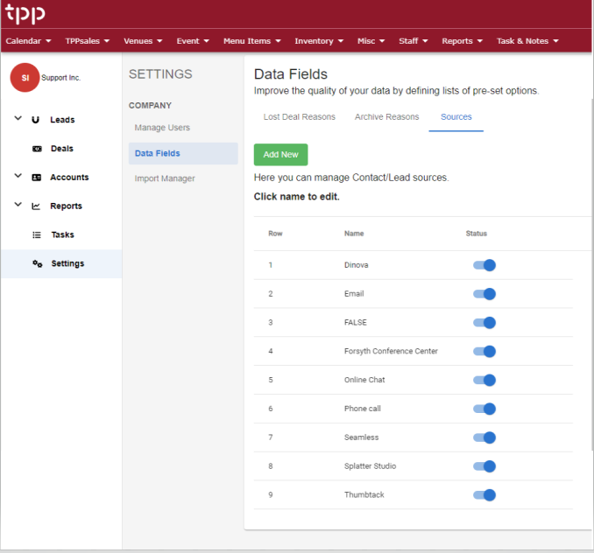
Task: Open the Calendar dropdown menu
Action: [x=28, y=41]
